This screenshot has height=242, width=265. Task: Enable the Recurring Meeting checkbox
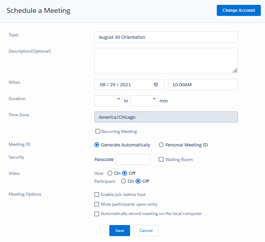pyautogui.click(x=98, y=131)
